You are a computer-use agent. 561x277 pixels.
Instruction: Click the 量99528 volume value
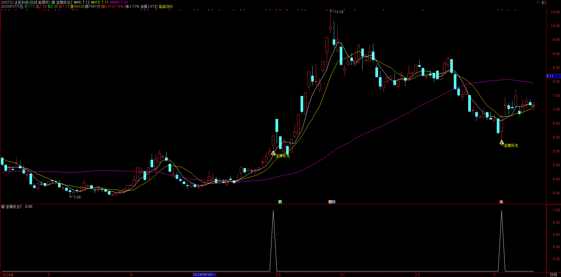(x=77, y=6)
